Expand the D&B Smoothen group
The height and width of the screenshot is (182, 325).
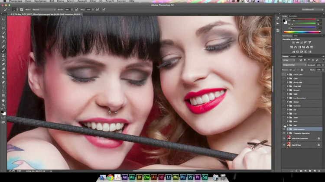click(x=288, y=129)
